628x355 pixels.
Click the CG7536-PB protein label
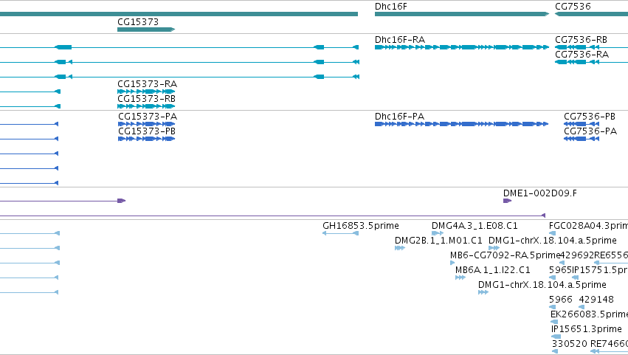click(590, 117)
